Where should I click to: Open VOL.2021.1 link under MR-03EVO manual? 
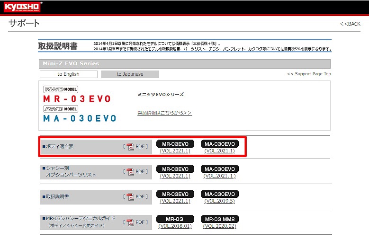[175, 201]
